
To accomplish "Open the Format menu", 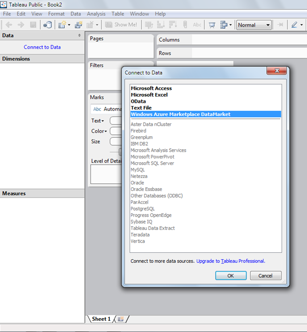I will [x=56, y=14].
